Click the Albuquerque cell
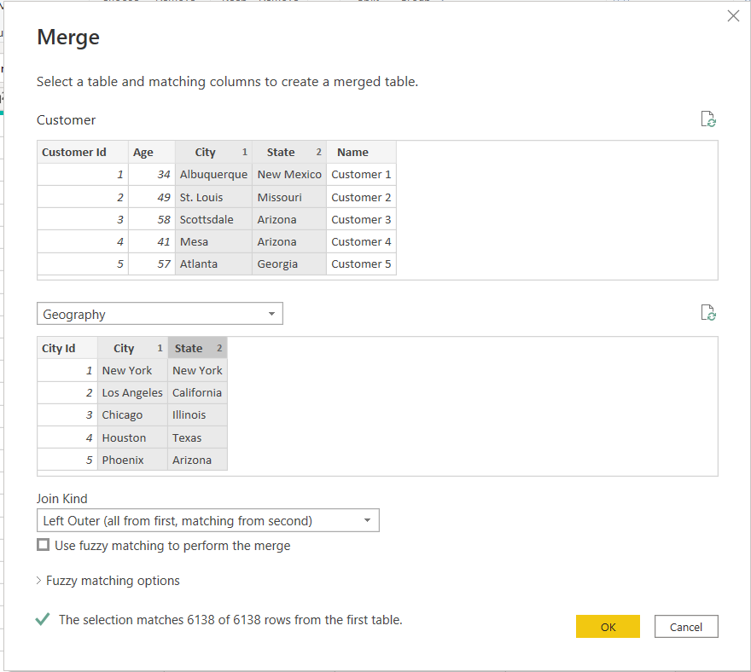The image size is (751, 672). click(213, 175)
